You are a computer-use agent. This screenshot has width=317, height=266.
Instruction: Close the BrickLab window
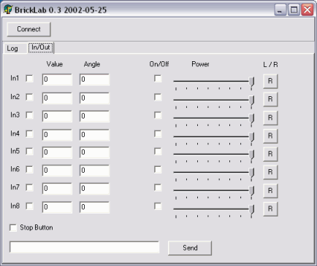308,10
